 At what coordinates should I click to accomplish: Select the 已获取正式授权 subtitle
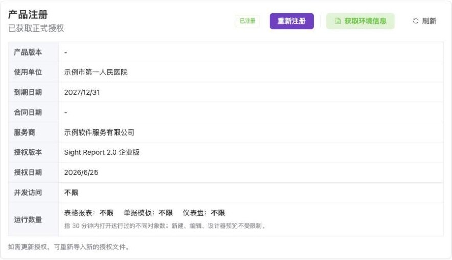tap(36, 28)
